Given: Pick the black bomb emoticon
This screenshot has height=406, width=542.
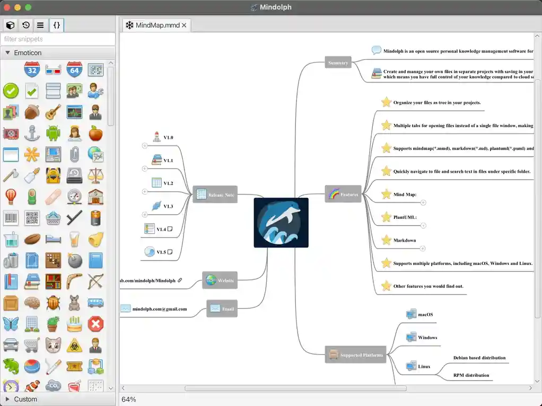Looking at the screenshot, I should click(x=74, y=260).
